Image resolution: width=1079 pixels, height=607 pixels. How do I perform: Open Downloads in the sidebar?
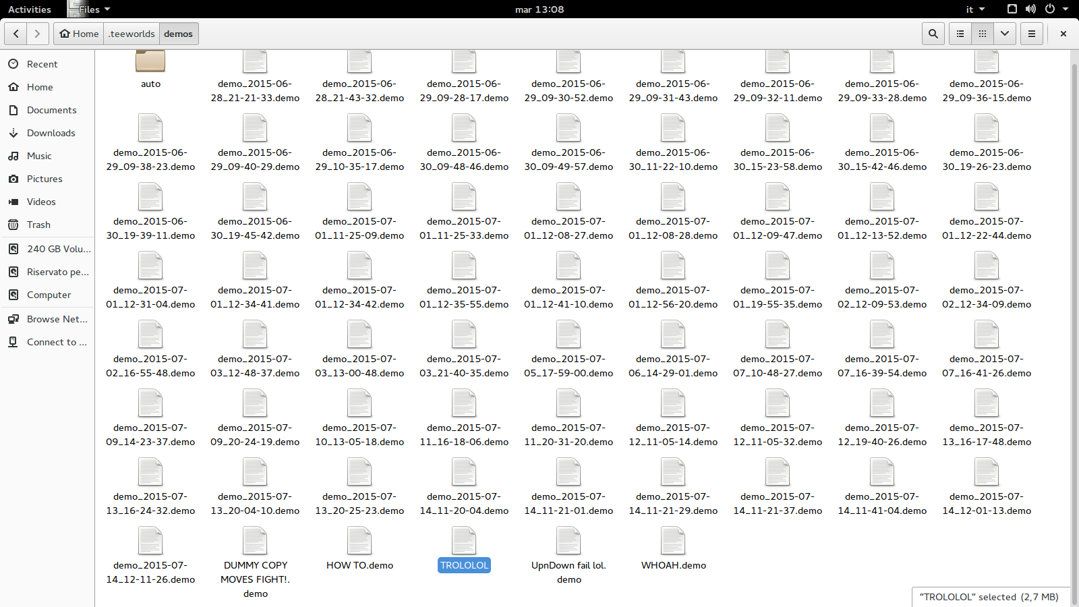(51, 133)
